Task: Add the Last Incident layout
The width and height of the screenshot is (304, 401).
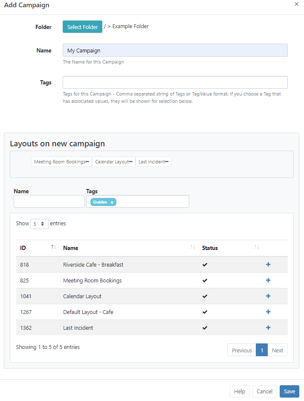Action: 268,328
